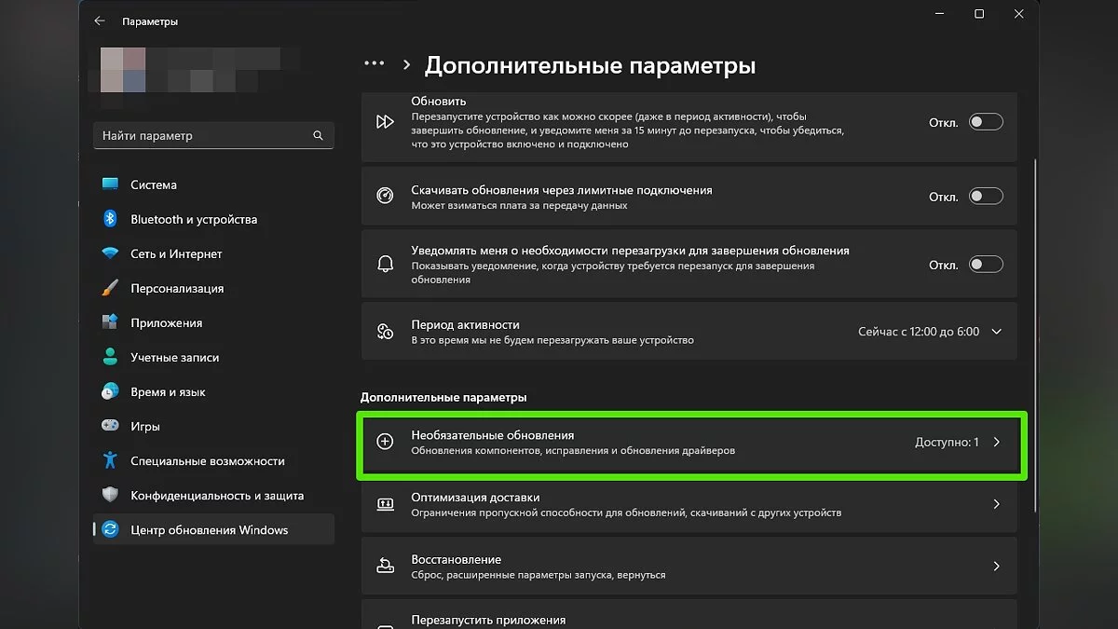Open Необязательные обновления via its chevron
Image resolution: width=1118 pixels, height=629 pixels.
[x=996, y=442]
